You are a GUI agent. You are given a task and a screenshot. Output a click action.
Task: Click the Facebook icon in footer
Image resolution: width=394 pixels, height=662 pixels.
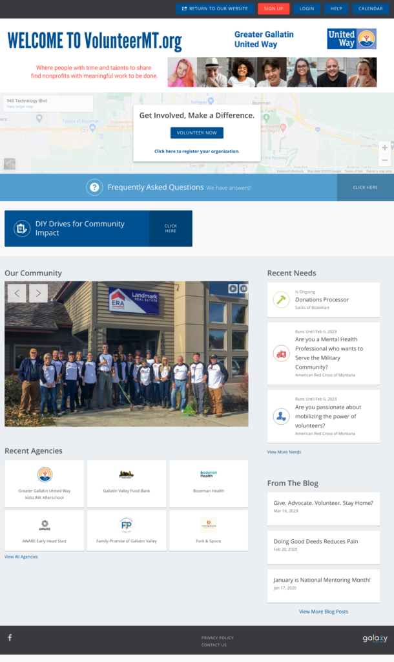(x=10, y=637)
